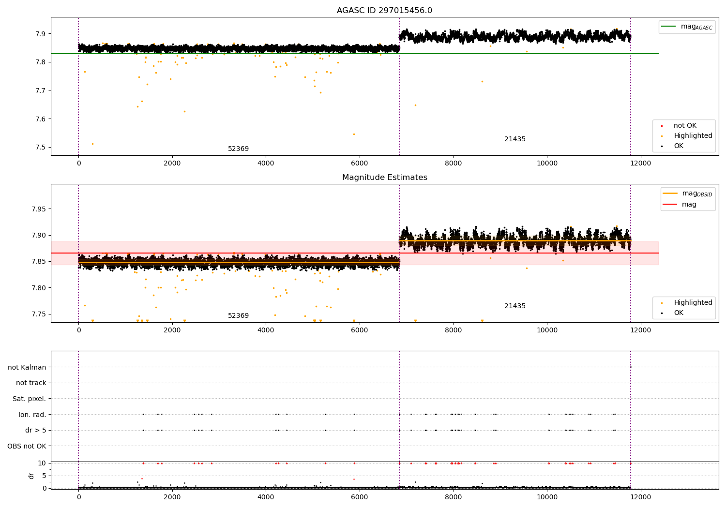
Task: Select the 'OK' legend entry in the middle plot
Action: coord(679,313)
